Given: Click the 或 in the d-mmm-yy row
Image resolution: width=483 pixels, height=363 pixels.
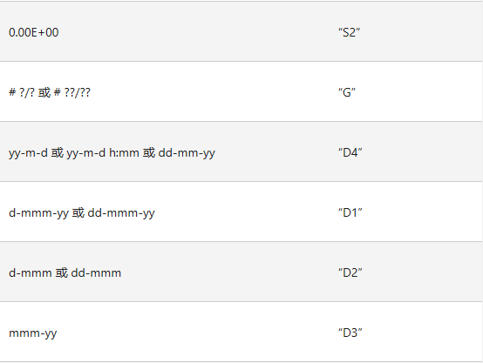Looking at the screenshot, I should [78, 213].
